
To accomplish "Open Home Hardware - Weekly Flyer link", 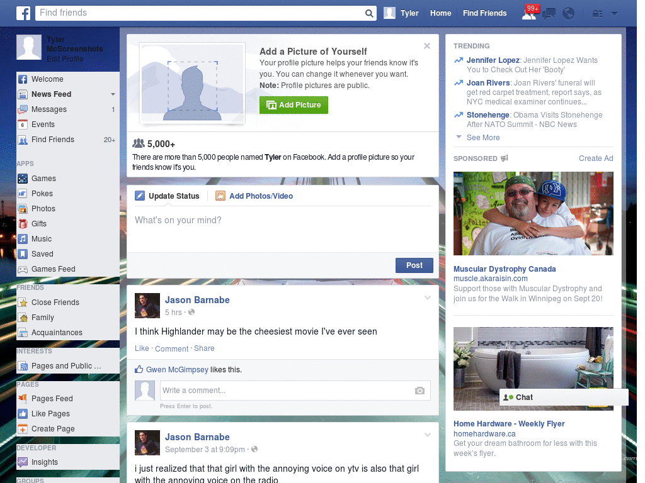I will click(x=509, y=424).
